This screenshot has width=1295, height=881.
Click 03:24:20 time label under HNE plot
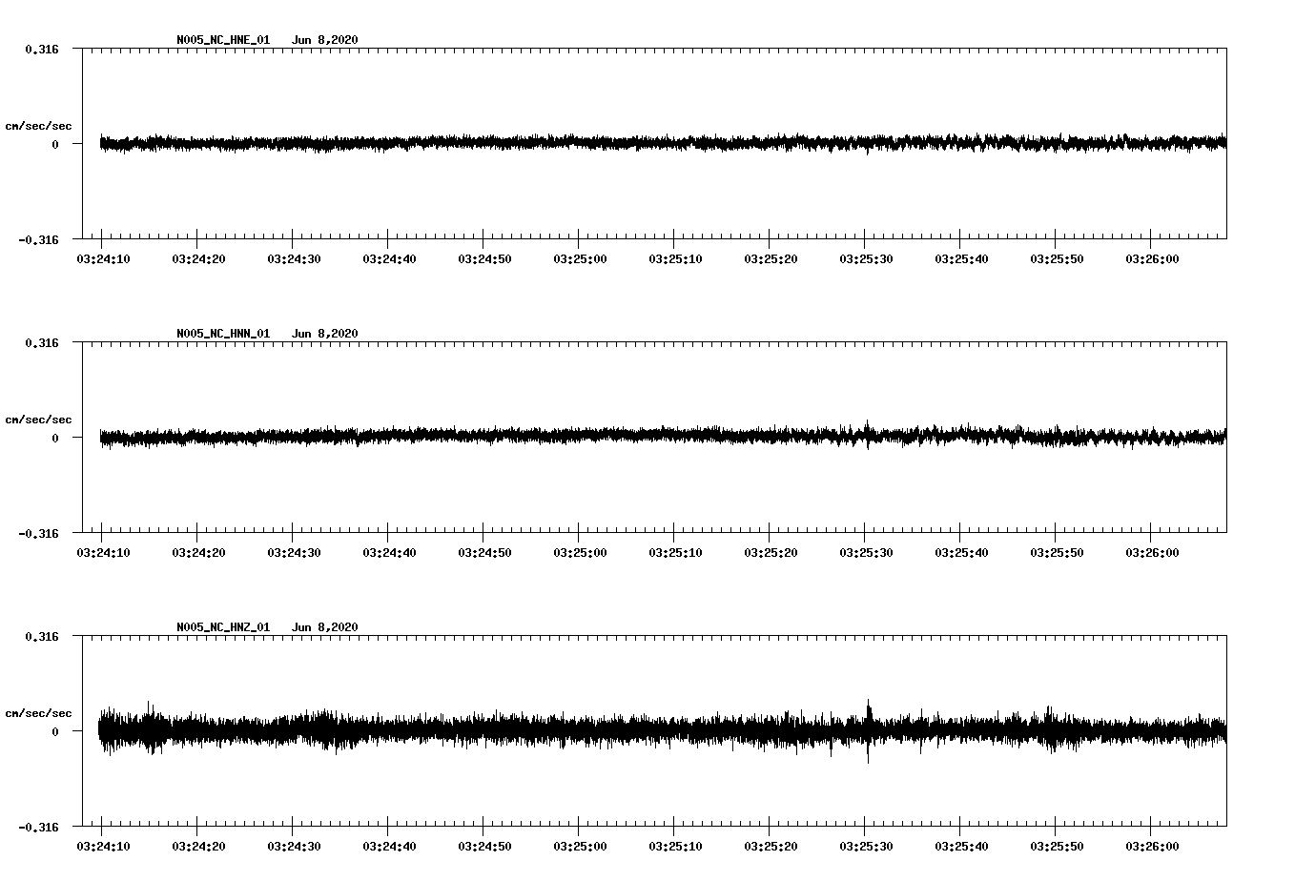(198, 259)
